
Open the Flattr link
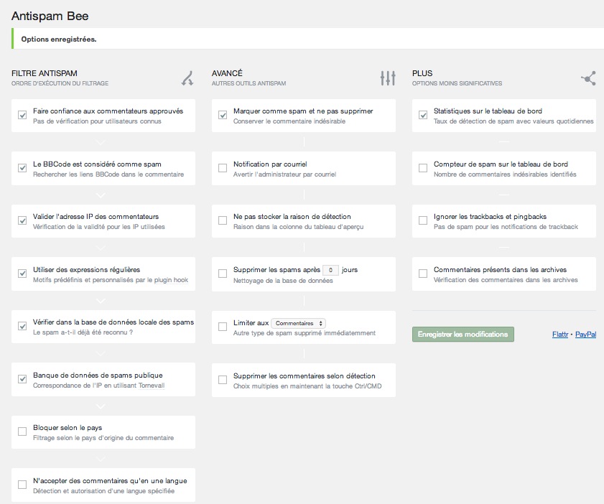click(x=561, y=335)
